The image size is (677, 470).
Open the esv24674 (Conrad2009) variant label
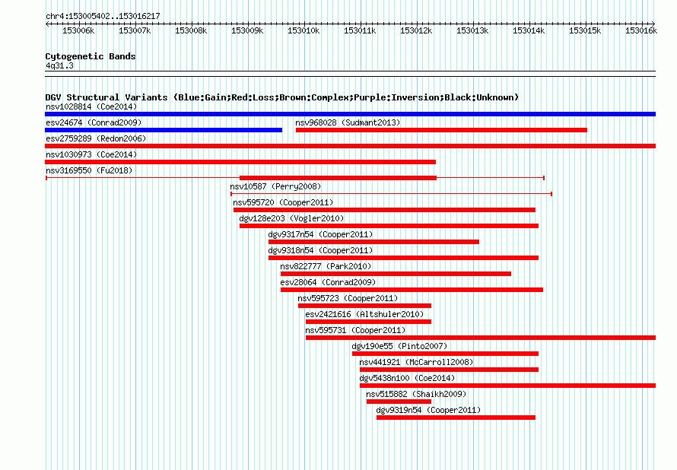coord(94,122)
